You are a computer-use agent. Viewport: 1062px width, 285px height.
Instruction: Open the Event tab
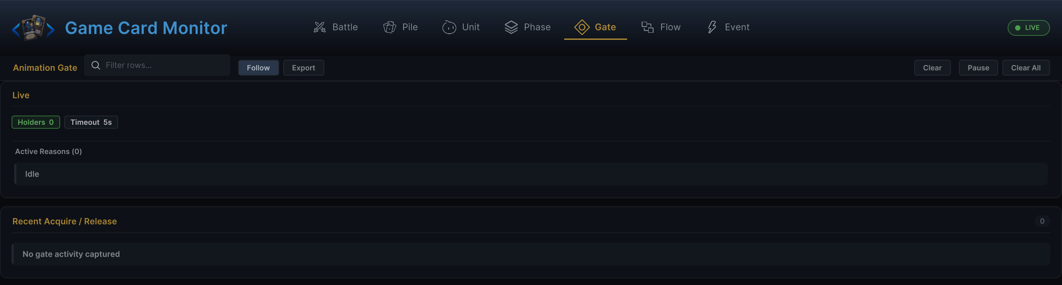coord(728,27)
